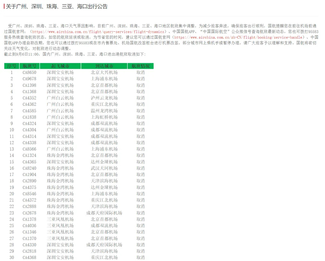325x261 pixels.
Task: Select flight number CA2818 cell
Action: click(29, 251)
